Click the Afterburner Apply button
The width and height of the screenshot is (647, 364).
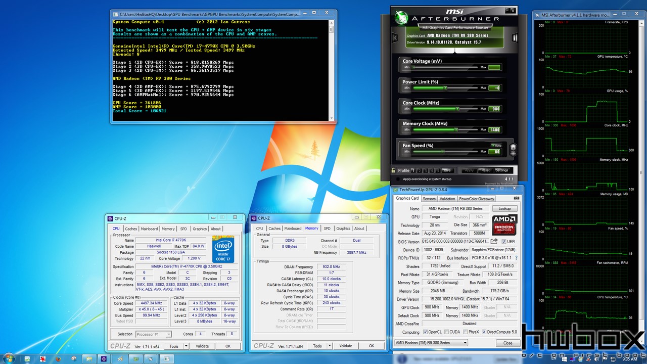469,170
